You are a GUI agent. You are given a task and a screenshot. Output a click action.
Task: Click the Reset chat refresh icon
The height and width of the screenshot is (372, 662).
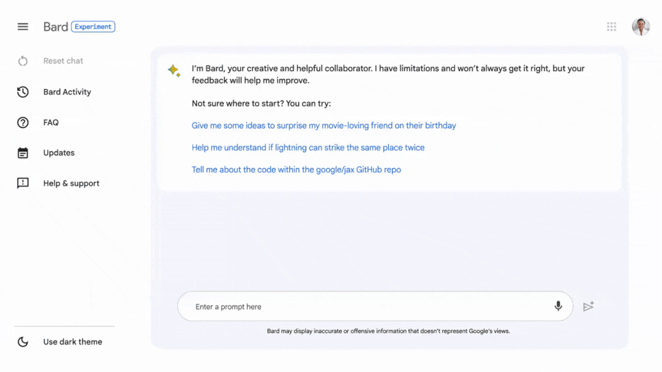click(x=23, y=61)
